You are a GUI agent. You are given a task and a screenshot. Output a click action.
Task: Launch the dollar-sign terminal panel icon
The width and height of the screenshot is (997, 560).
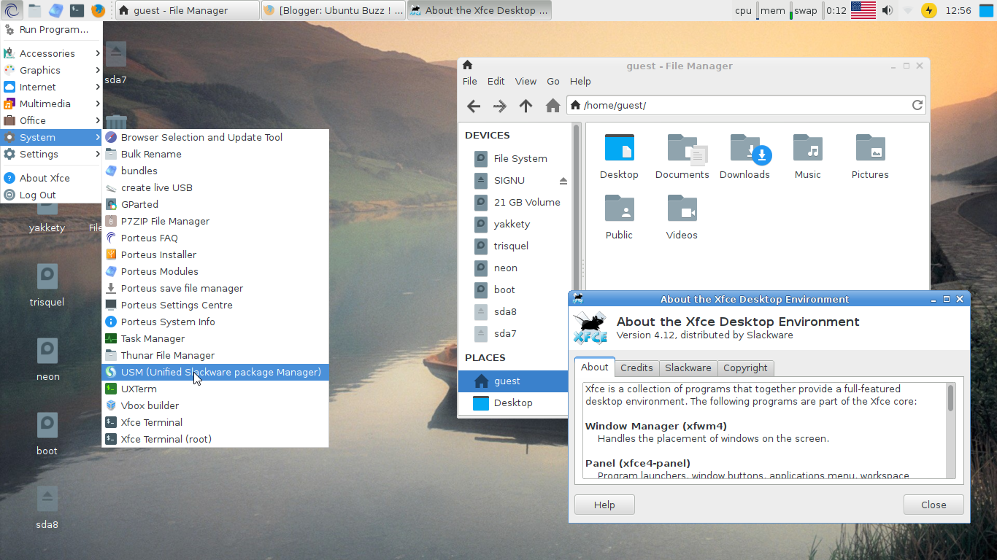point(77,9)
